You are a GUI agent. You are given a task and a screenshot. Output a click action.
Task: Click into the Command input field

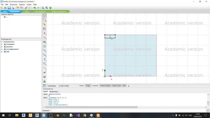(129, 111)
